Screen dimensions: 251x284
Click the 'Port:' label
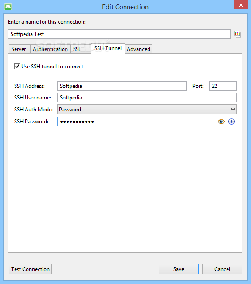(x=198, y=86)
